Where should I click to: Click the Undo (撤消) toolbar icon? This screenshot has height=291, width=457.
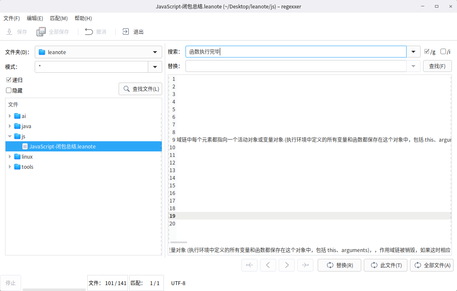[x=89, y=32]
